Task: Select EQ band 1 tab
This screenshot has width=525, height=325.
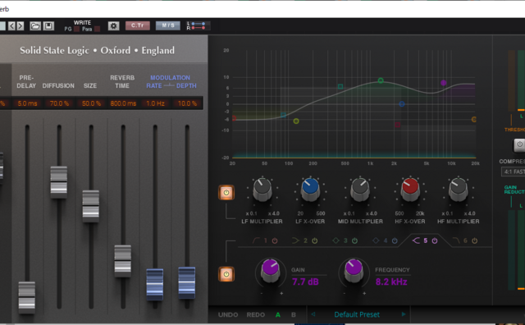Action: point(260,240)
